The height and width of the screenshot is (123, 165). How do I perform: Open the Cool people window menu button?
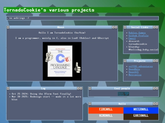coord(90,88)
